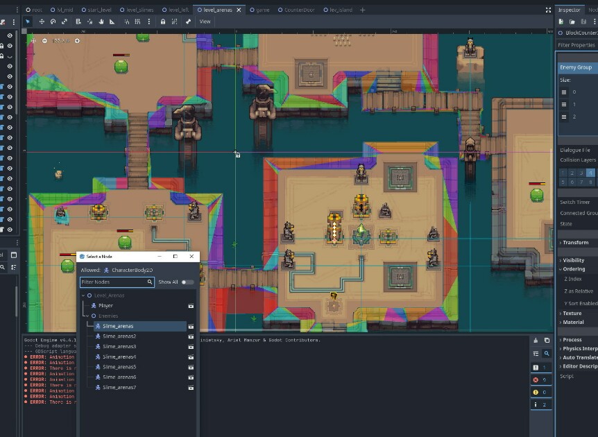
Task: Switch to the game scene tab
Action: pyautogui.click(x=259, y=10)
